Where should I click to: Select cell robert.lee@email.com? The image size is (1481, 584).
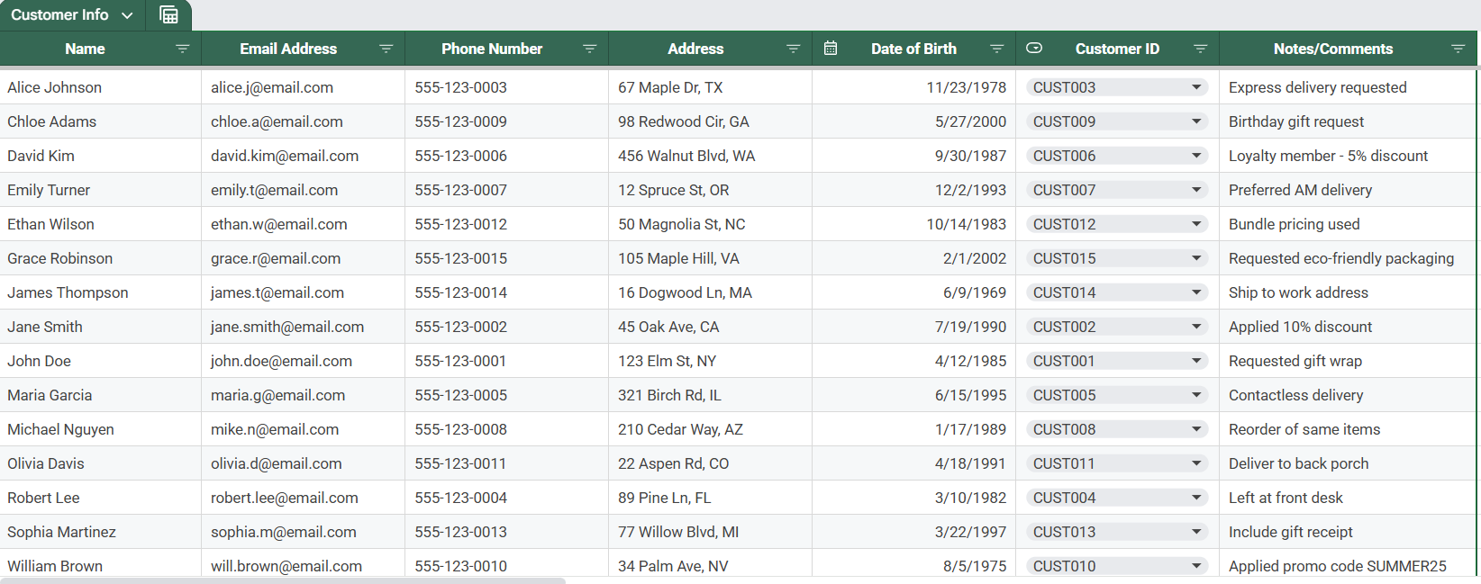[x=304, y=498]
